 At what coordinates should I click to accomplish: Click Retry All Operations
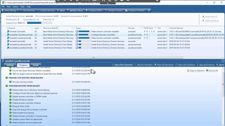[x=164, y=65]
